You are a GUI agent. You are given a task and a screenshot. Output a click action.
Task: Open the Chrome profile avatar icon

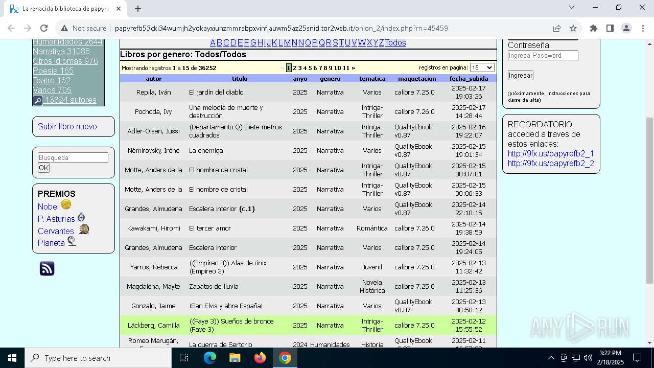(x=626, y=29)
